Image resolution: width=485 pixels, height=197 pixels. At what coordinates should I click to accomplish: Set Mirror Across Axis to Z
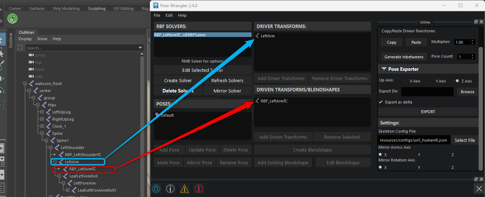point(448,155)
